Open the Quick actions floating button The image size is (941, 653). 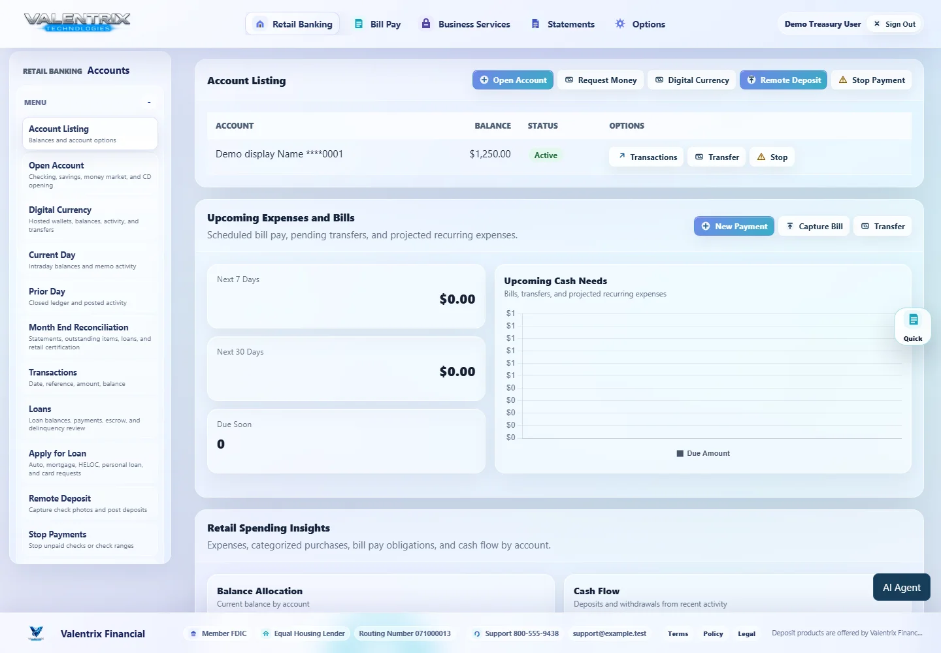913,326
